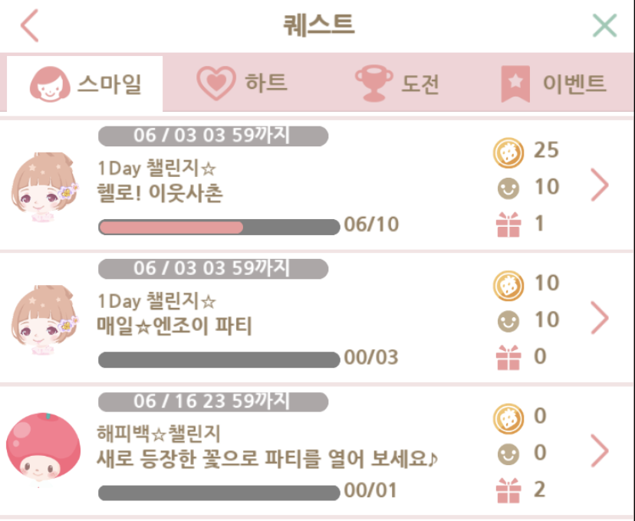635x521 pixels.
Task: Close the 퀘스트 quest window
Action: coord(604,25)
